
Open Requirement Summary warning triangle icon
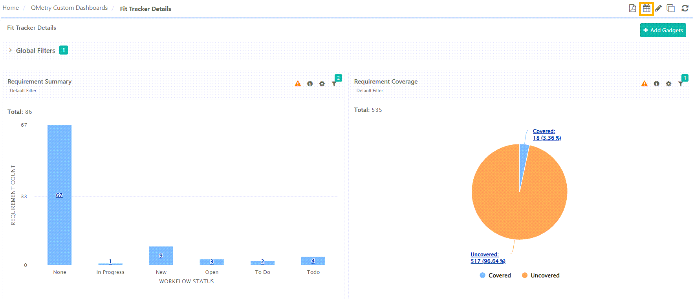tap(298, 84)
